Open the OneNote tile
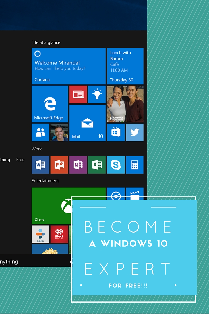The height and width of the screenshot is (314, 209). [78, 165]
